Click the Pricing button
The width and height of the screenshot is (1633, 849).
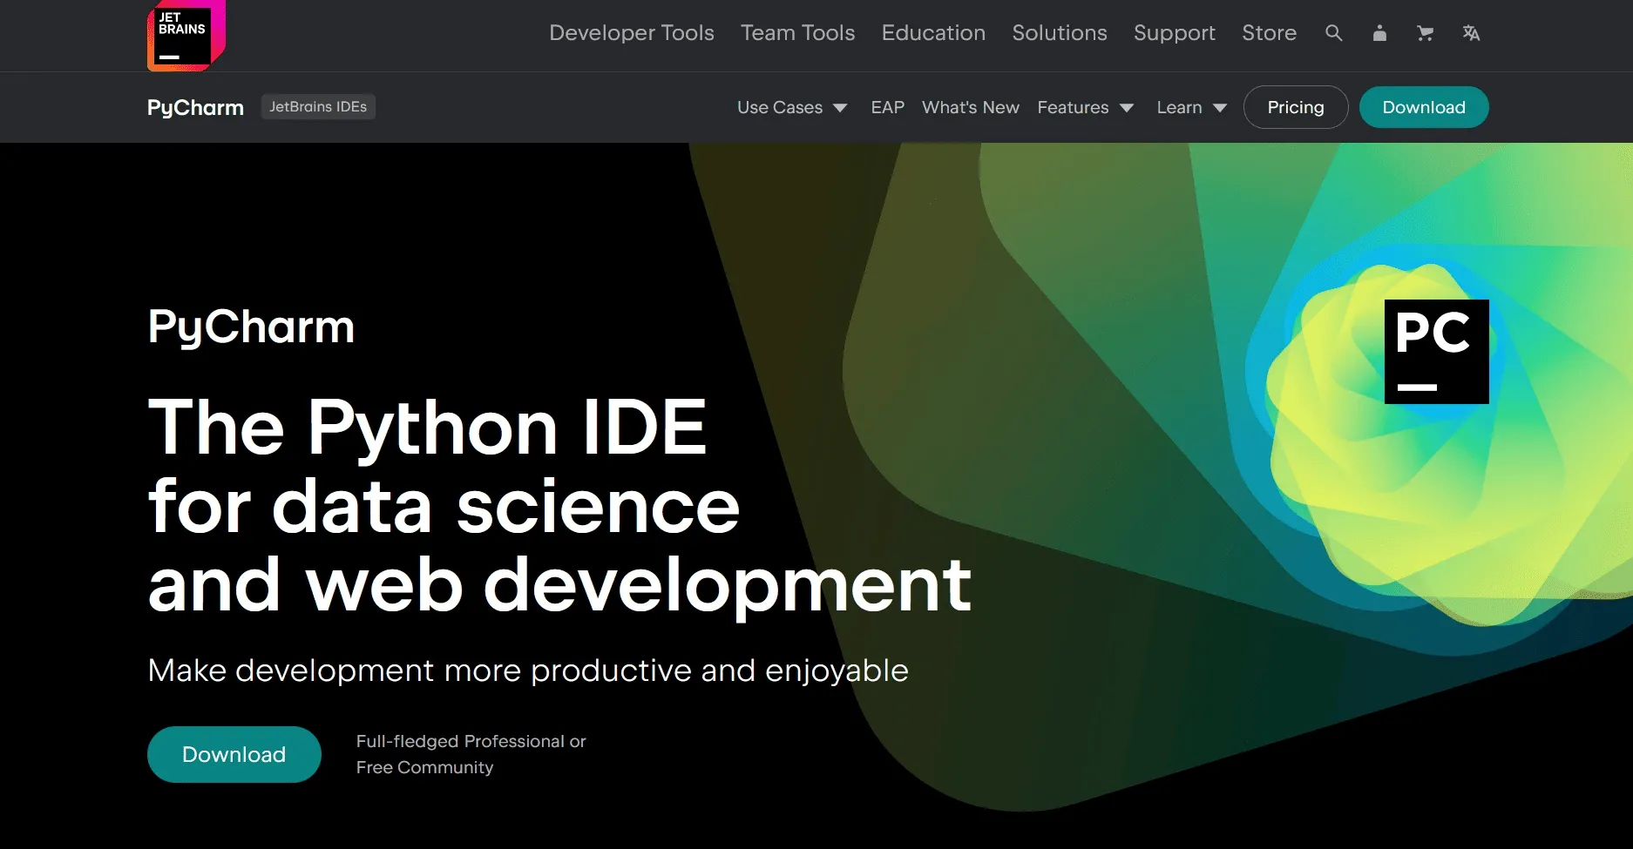pyautogui.click(x=1296, y=106)
